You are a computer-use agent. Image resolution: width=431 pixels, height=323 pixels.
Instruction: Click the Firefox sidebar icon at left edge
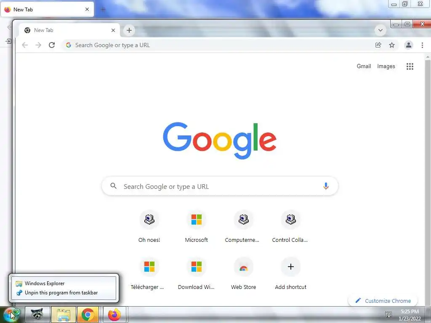(x=8, y=41)
